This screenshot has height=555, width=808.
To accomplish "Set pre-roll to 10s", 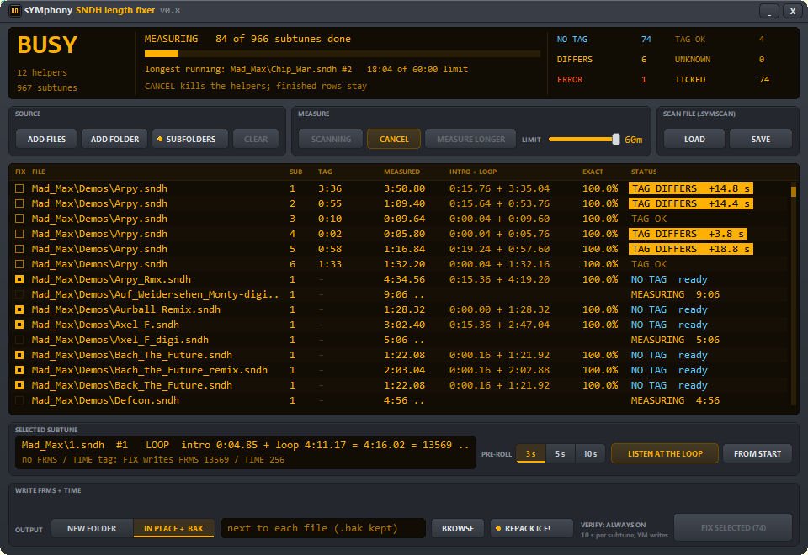I will [x=590, y=453].
